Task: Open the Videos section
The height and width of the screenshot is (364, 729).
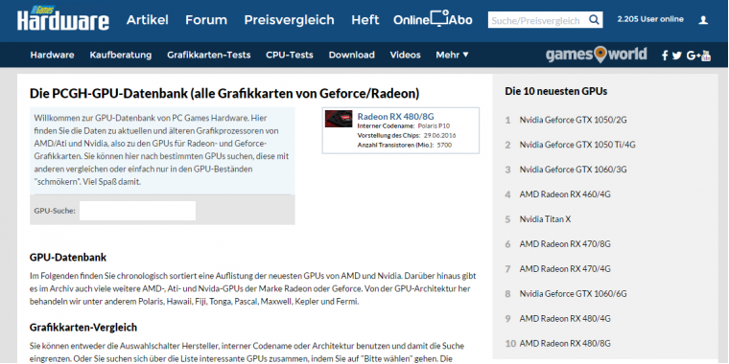Action: click(x=405, y=55)
